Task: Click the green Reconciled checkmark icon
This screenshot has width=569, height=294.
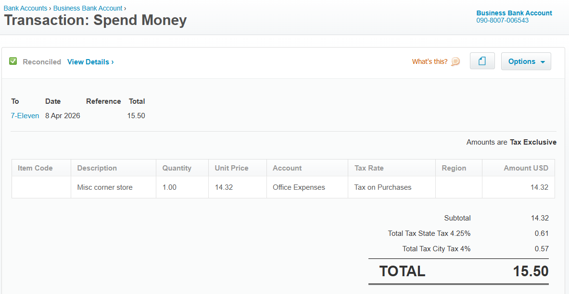Action: (13, 61)
